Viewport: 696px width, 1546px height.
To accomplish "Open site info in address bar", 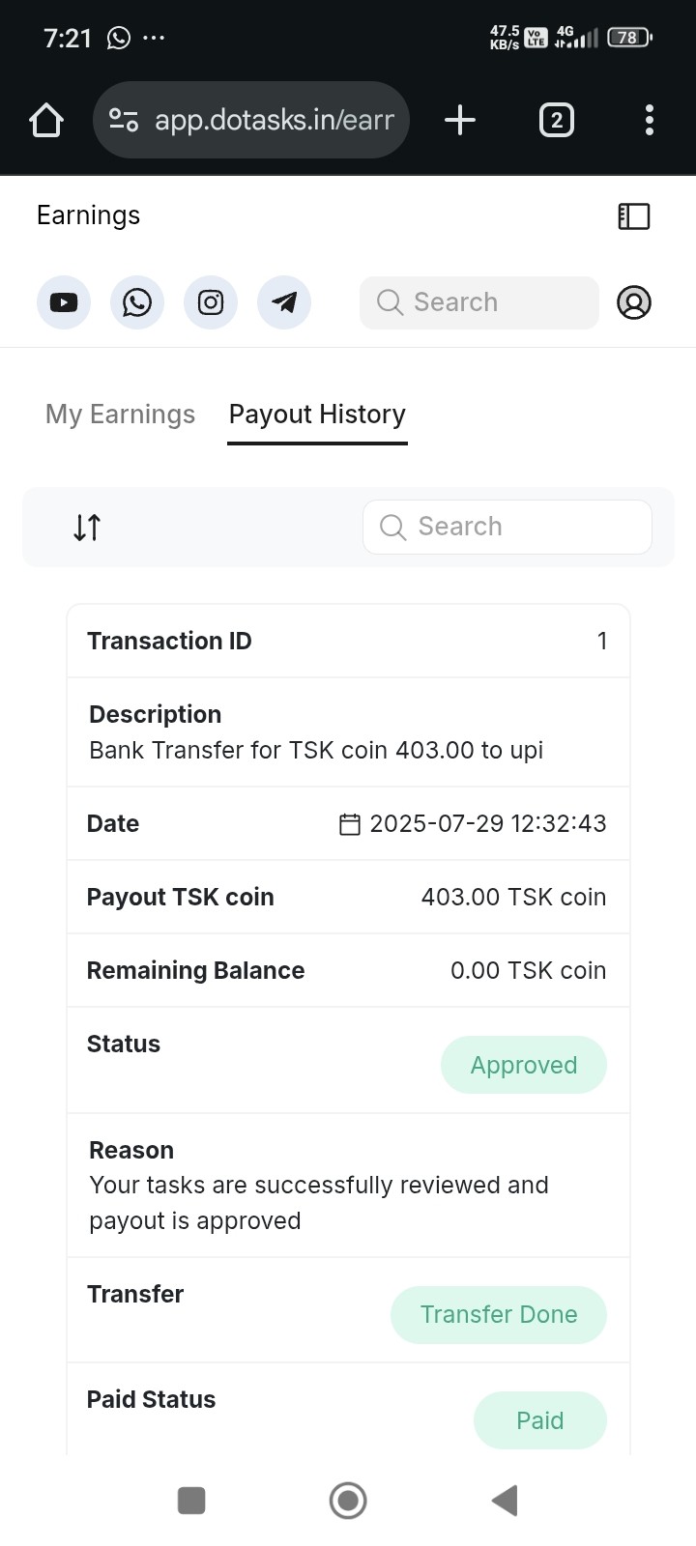I will pyautogui.click(x=124, y=121).
